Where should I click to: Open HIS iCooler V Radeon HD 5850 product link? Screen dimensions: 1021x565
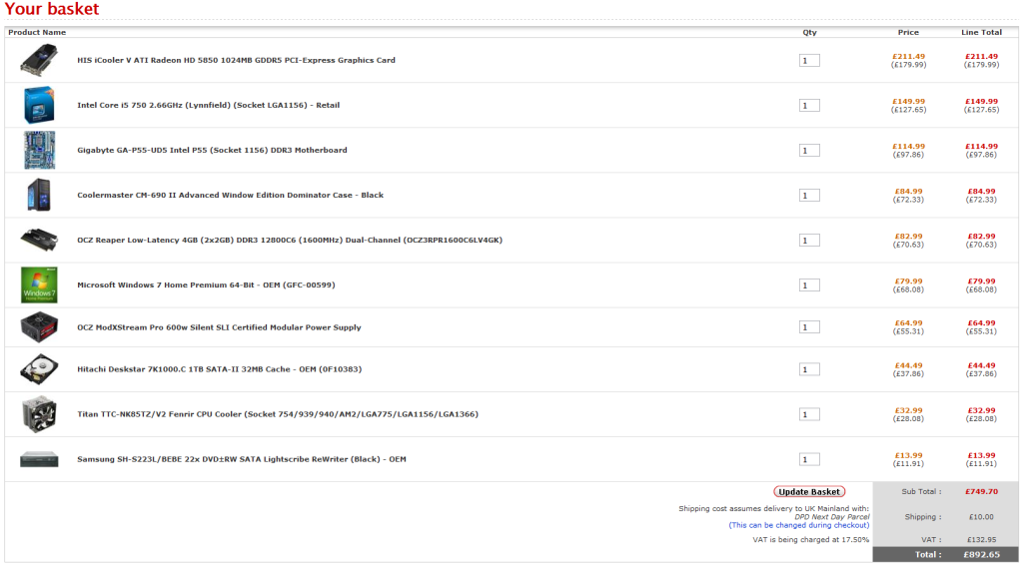coord(237,60)
